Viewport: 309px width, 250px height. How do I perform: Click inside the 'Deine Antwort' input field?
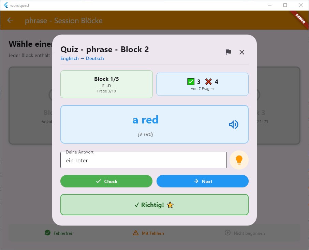[x=144, y=160]
